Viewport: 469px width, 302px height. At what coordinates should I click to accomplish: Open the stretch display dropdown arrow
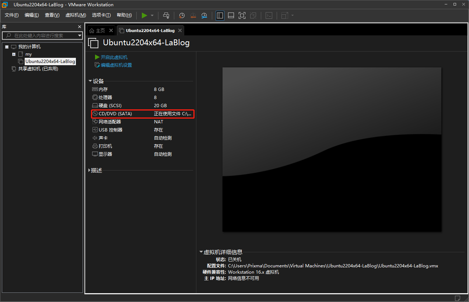293,15
